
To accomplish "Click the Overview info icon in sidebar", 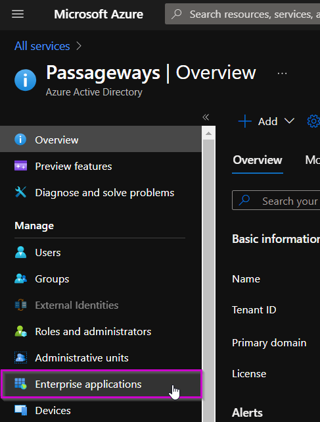I will click(x=20, y=140).
